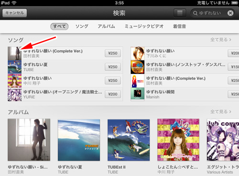
Task: Tap artwork for right-column Complete Ver. song
Action: (x=138, y=81)
